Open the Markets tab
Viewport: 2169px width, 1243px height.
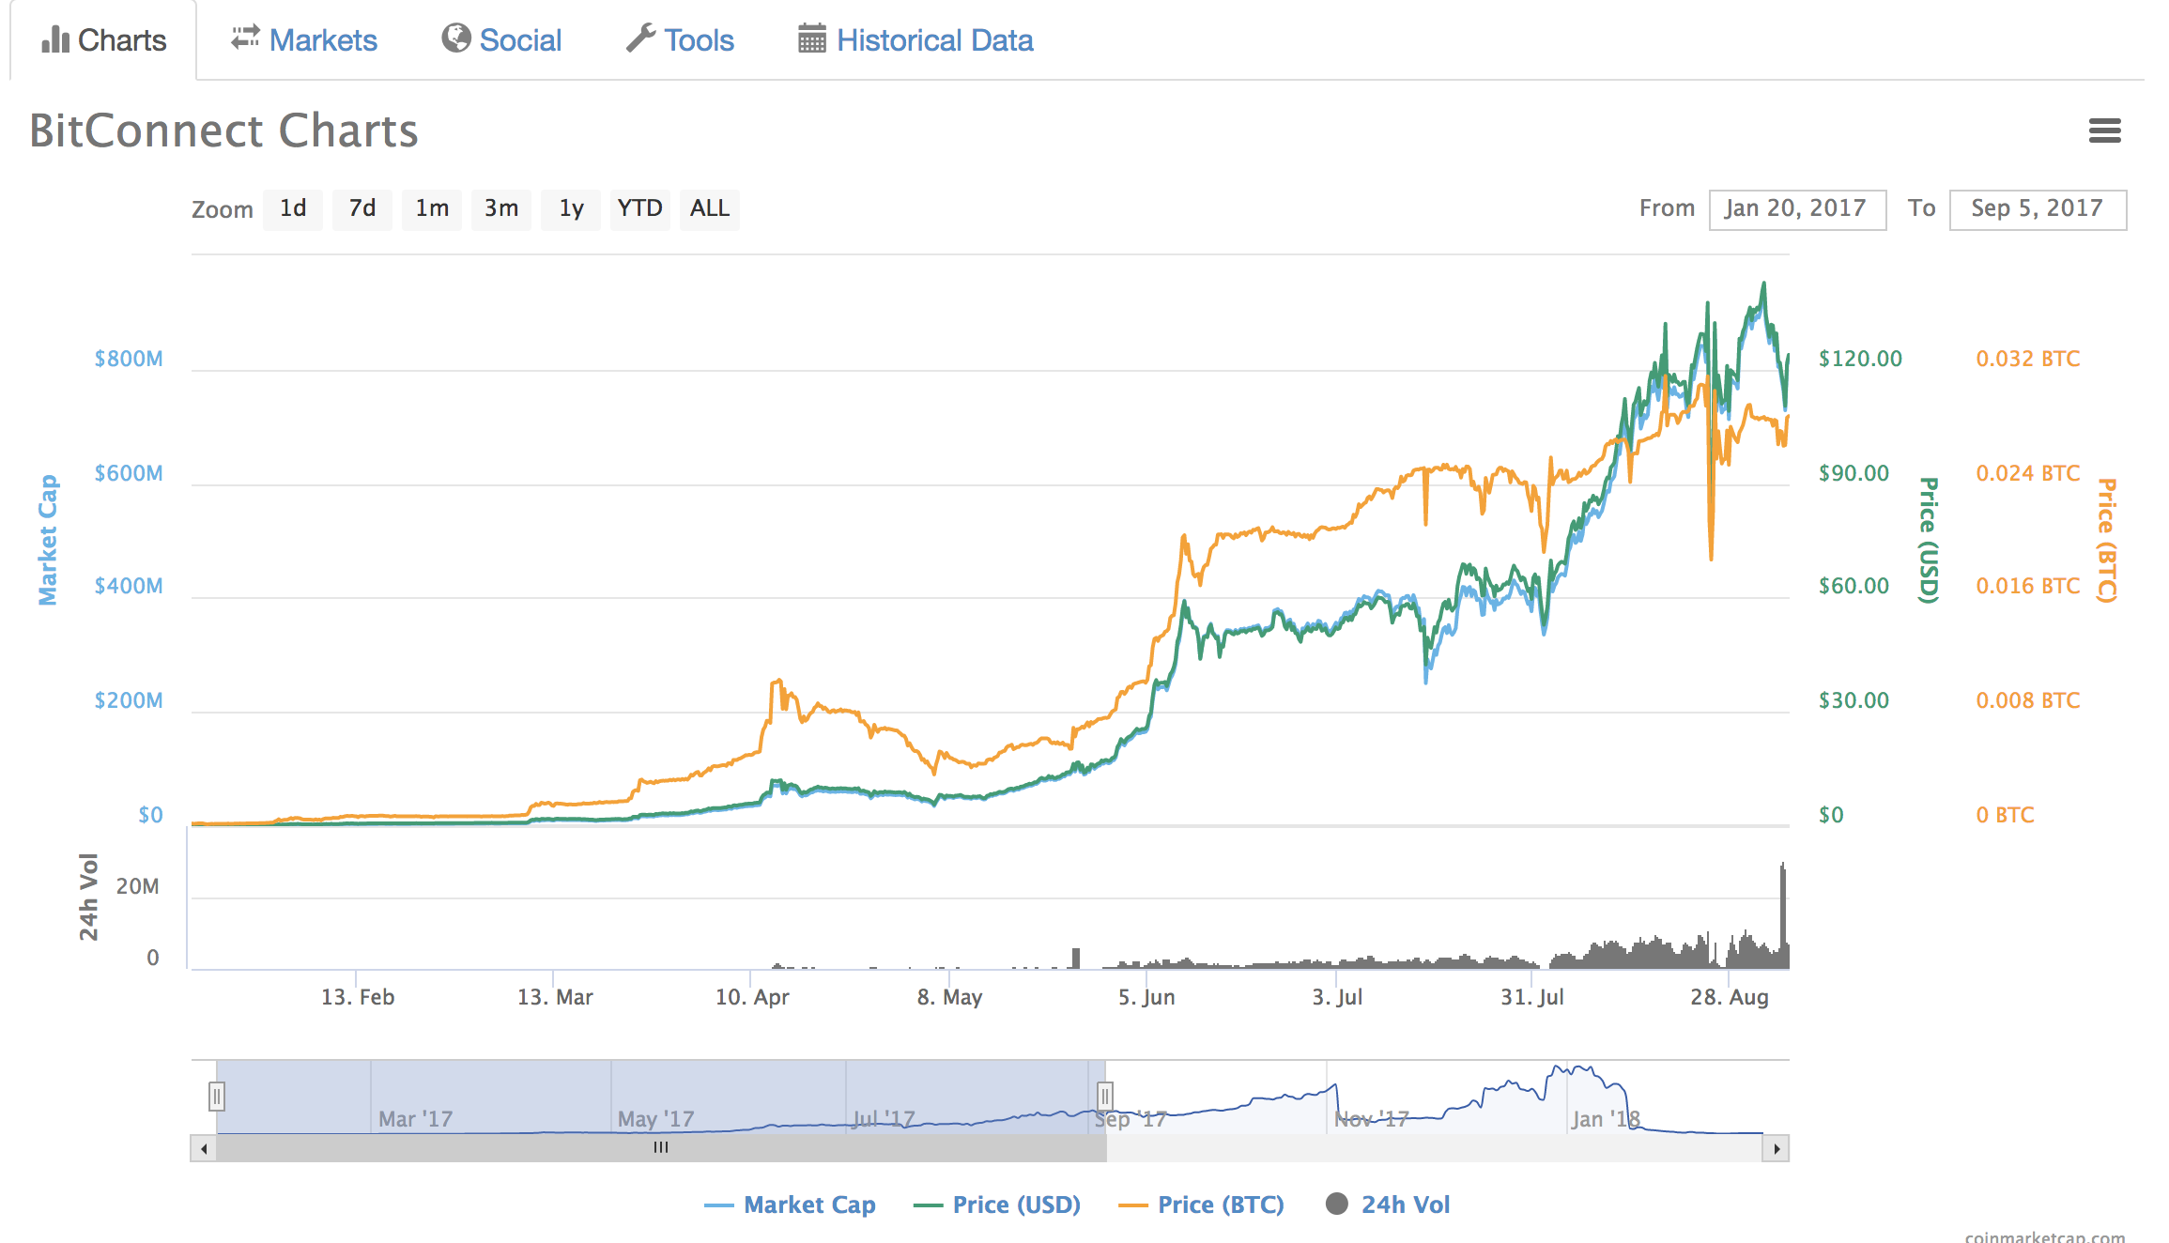pyautogui.click(x=323, y=38)
